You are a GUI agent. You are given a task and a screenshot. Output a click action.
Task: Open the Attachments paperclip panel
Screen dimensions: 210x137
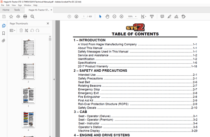[x=4, y=41]
